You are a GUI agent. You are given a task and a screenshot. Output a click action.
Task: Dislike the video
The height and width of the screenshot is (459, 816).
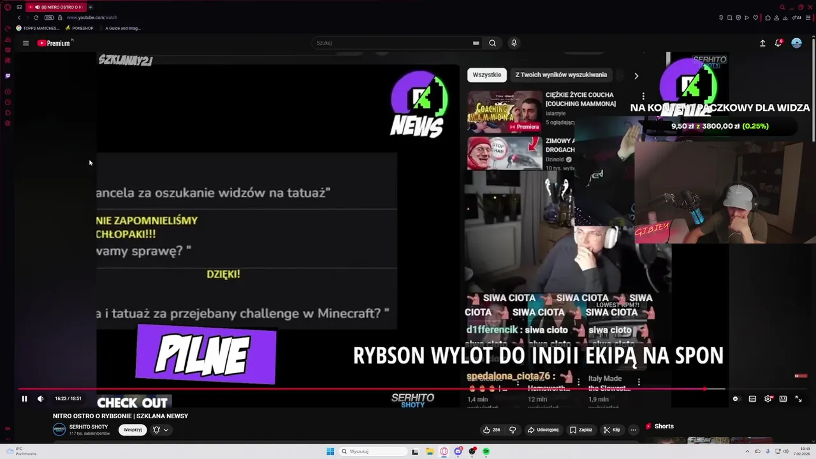[513, 430]
